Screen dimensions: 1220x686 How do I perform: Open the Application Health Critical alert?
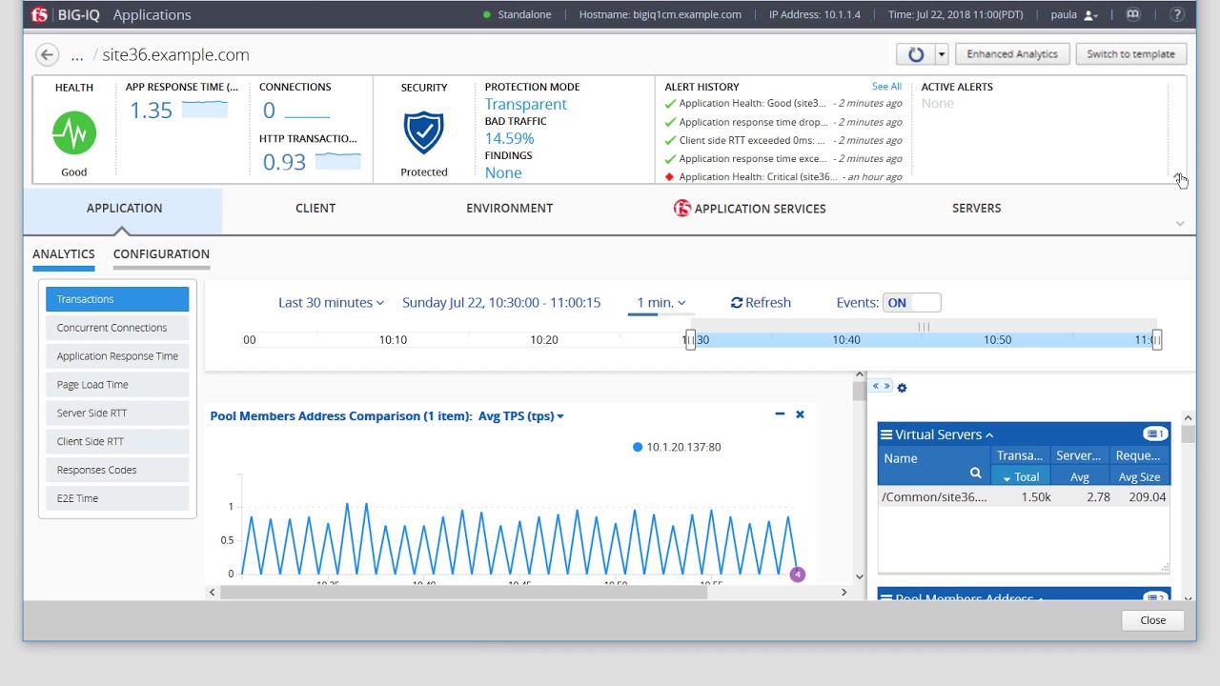tap(783, 177)
